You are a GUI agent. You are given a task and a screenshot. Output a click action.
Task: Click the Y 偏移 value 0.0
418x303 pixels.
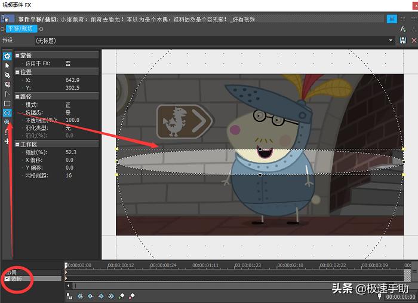coord(69,168)
